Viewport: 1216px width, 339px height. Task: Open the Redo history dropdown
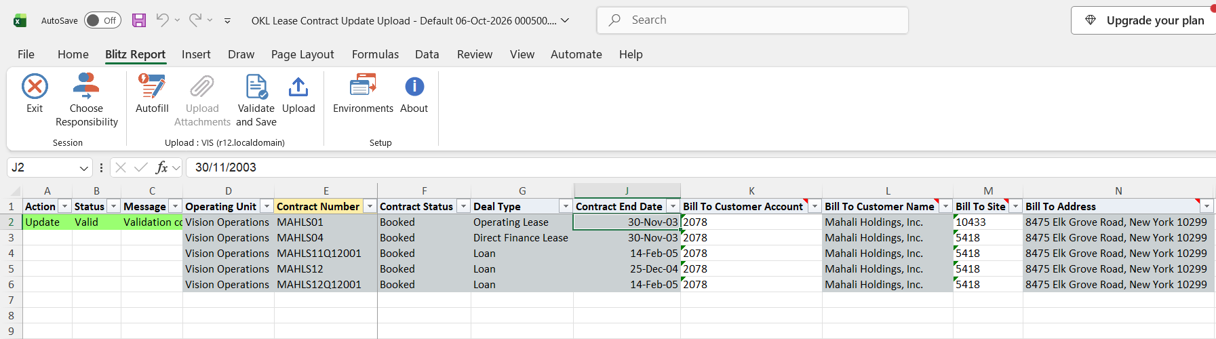point(210,20)
